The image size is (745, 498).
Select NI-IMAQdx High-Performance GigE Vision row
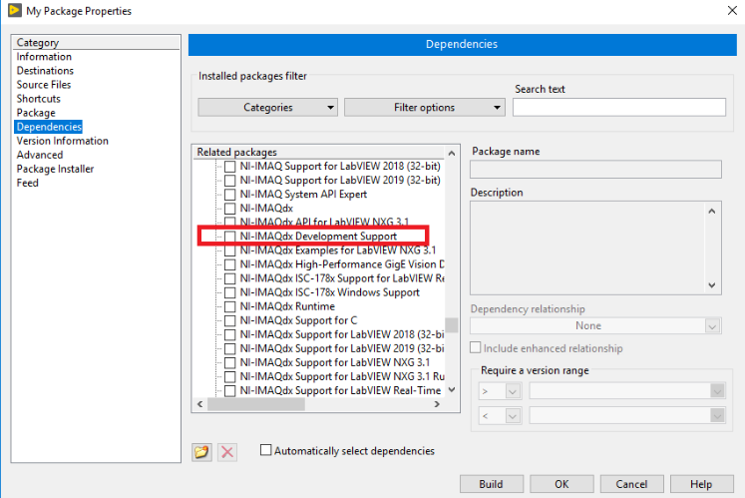click(342, 264)
